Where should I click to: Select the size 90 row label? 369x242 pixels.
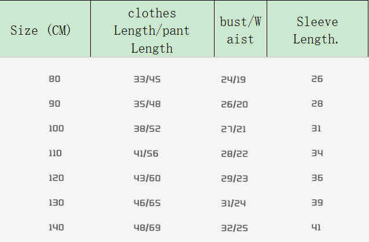(x=54, y=104)
